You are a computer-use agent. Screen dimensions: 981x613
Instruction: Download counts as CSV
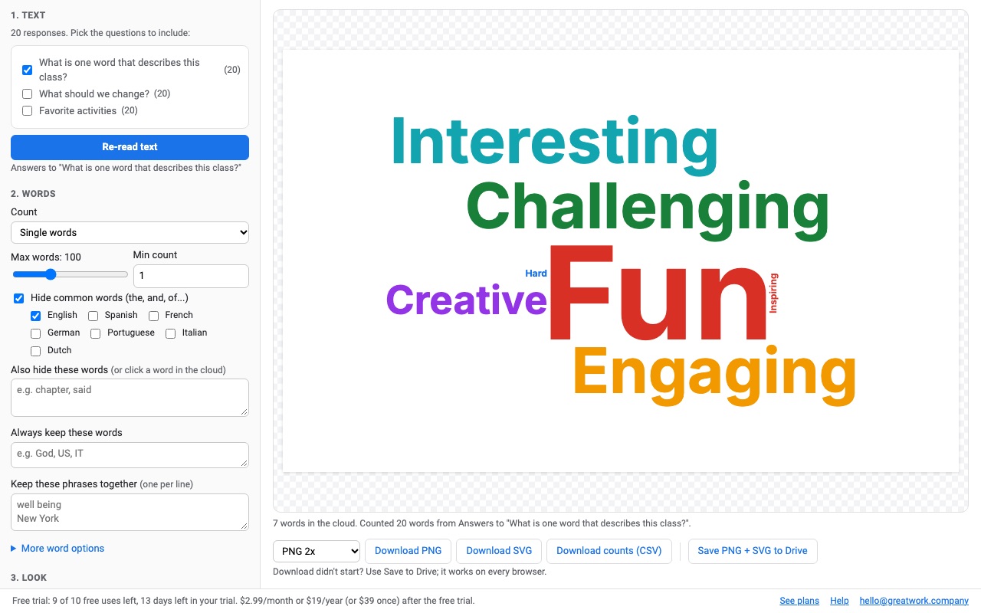[609, 551]
